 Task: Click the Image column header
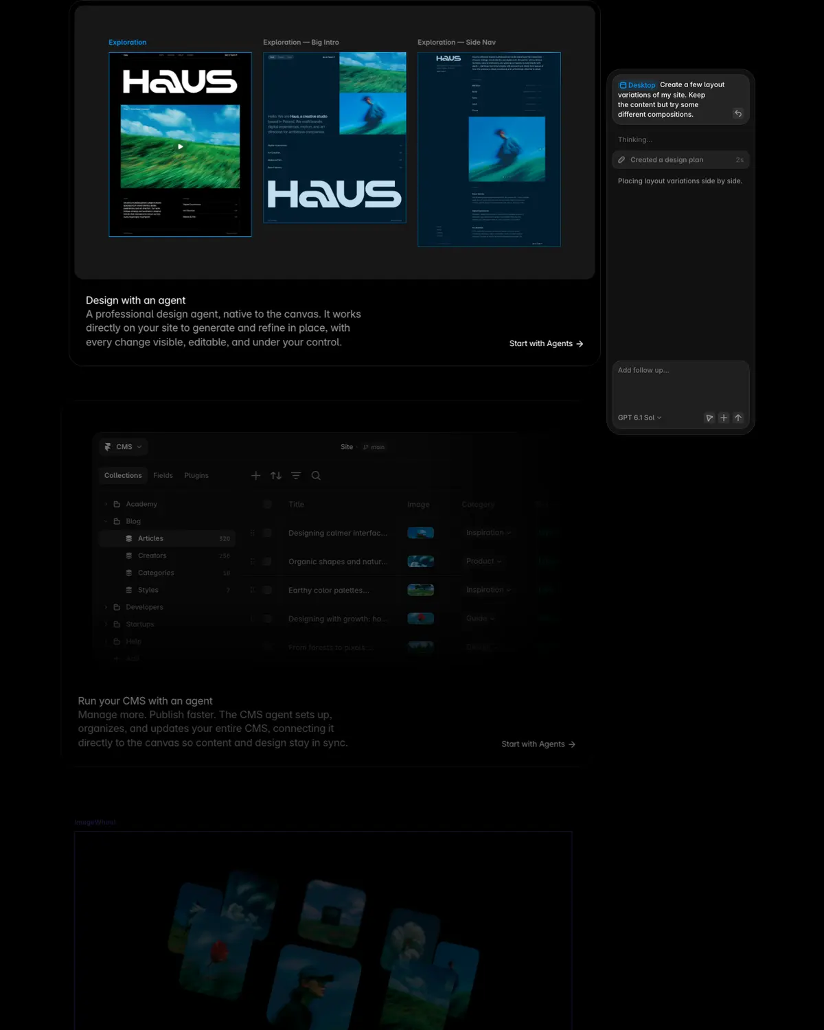tap(418, 504)
